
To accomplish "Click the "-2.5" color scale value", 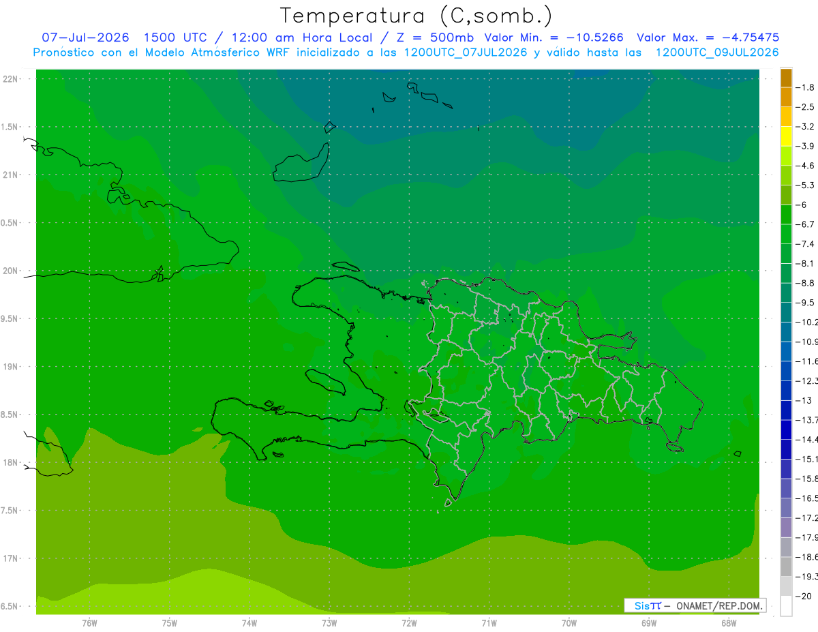I will coord(805,107).
